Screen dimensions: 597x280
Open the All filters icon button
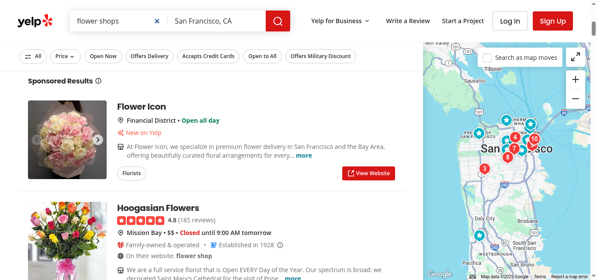(33, 56)
